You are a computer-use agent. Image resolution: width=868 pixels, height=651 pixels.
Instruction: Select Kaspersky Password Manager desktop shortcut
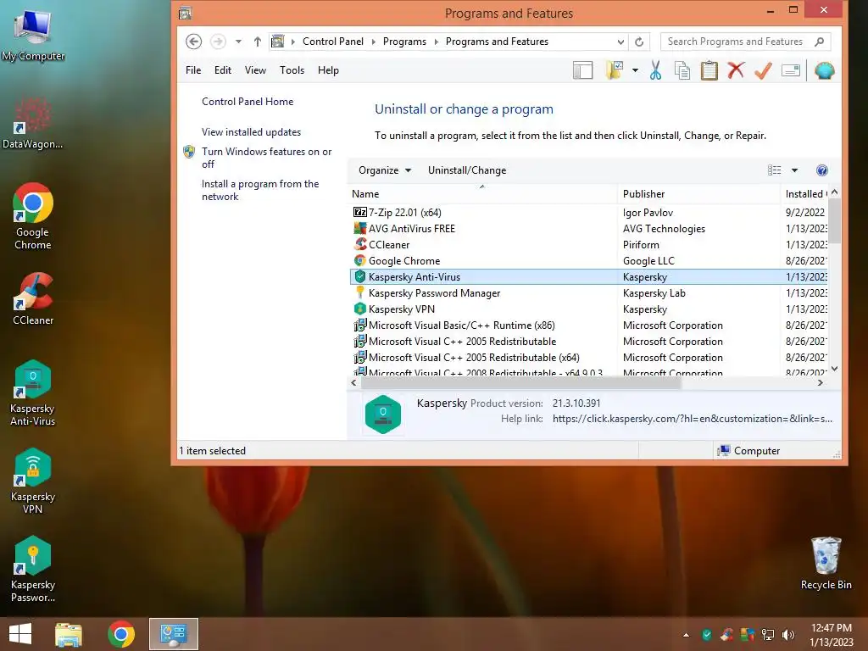33,569
